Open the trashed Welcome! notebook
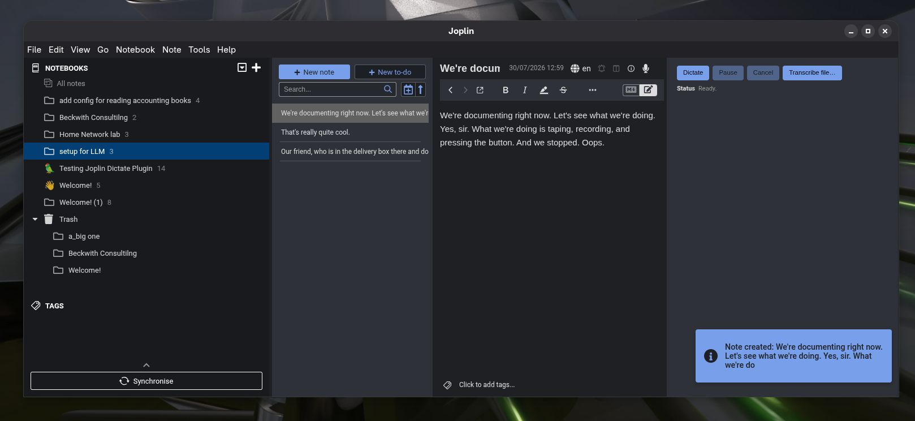Image resolution: width=915 pixels, height=421 pixels. [146, 270]
